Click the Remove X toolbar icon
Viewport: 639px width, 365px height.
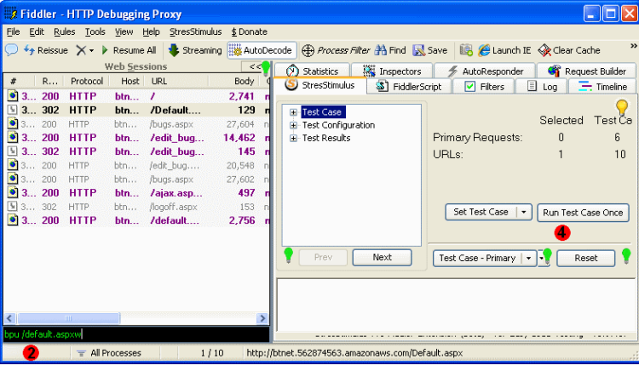(81, 50)
